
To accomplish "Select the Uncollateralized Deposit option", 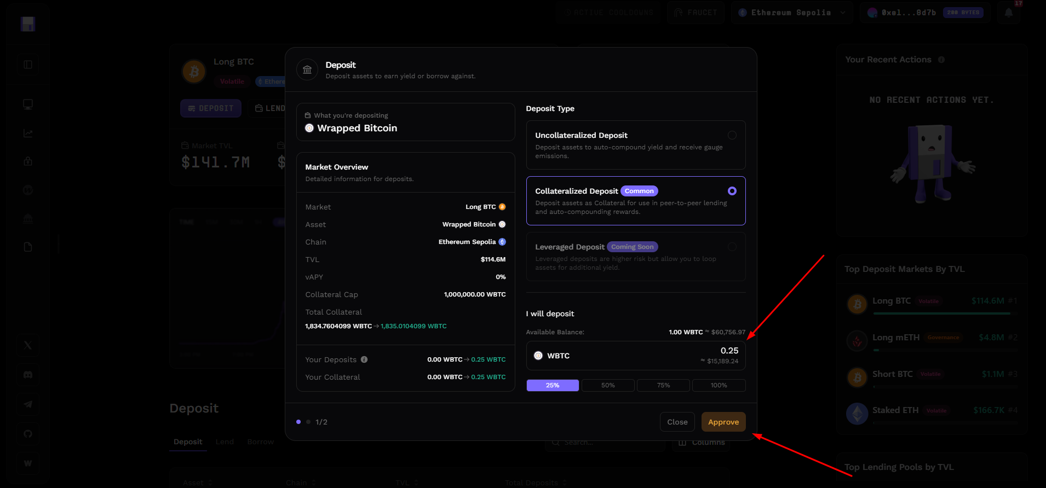I will tap(636, 145).
